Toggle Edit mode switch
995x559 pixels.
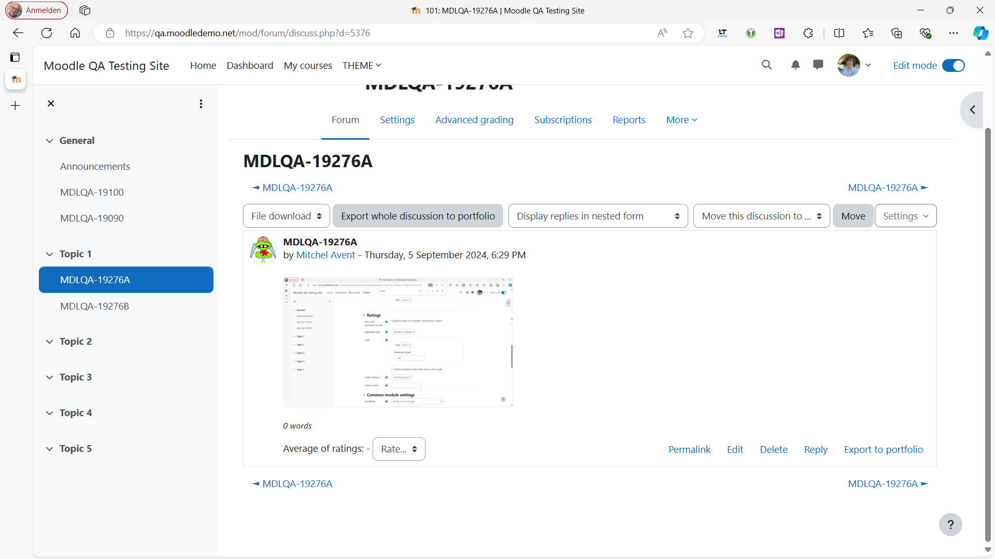[953, 66]
